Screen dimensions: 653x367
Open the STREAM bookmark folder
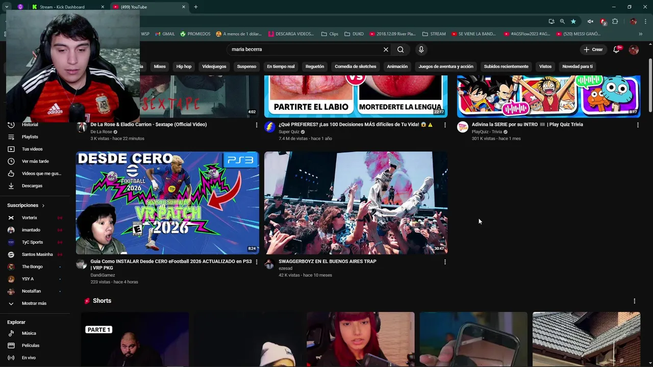coord(434,34)
